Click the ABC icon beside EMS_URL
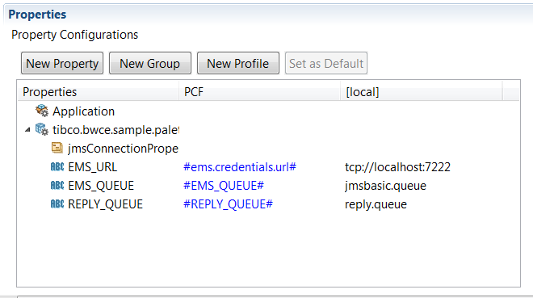 click(57, 167)
